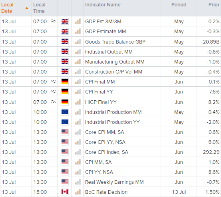This screenshot has height=197, width=221.
Task: Click importance bars icon for HICP Final YY
Action: pos(78,102)
